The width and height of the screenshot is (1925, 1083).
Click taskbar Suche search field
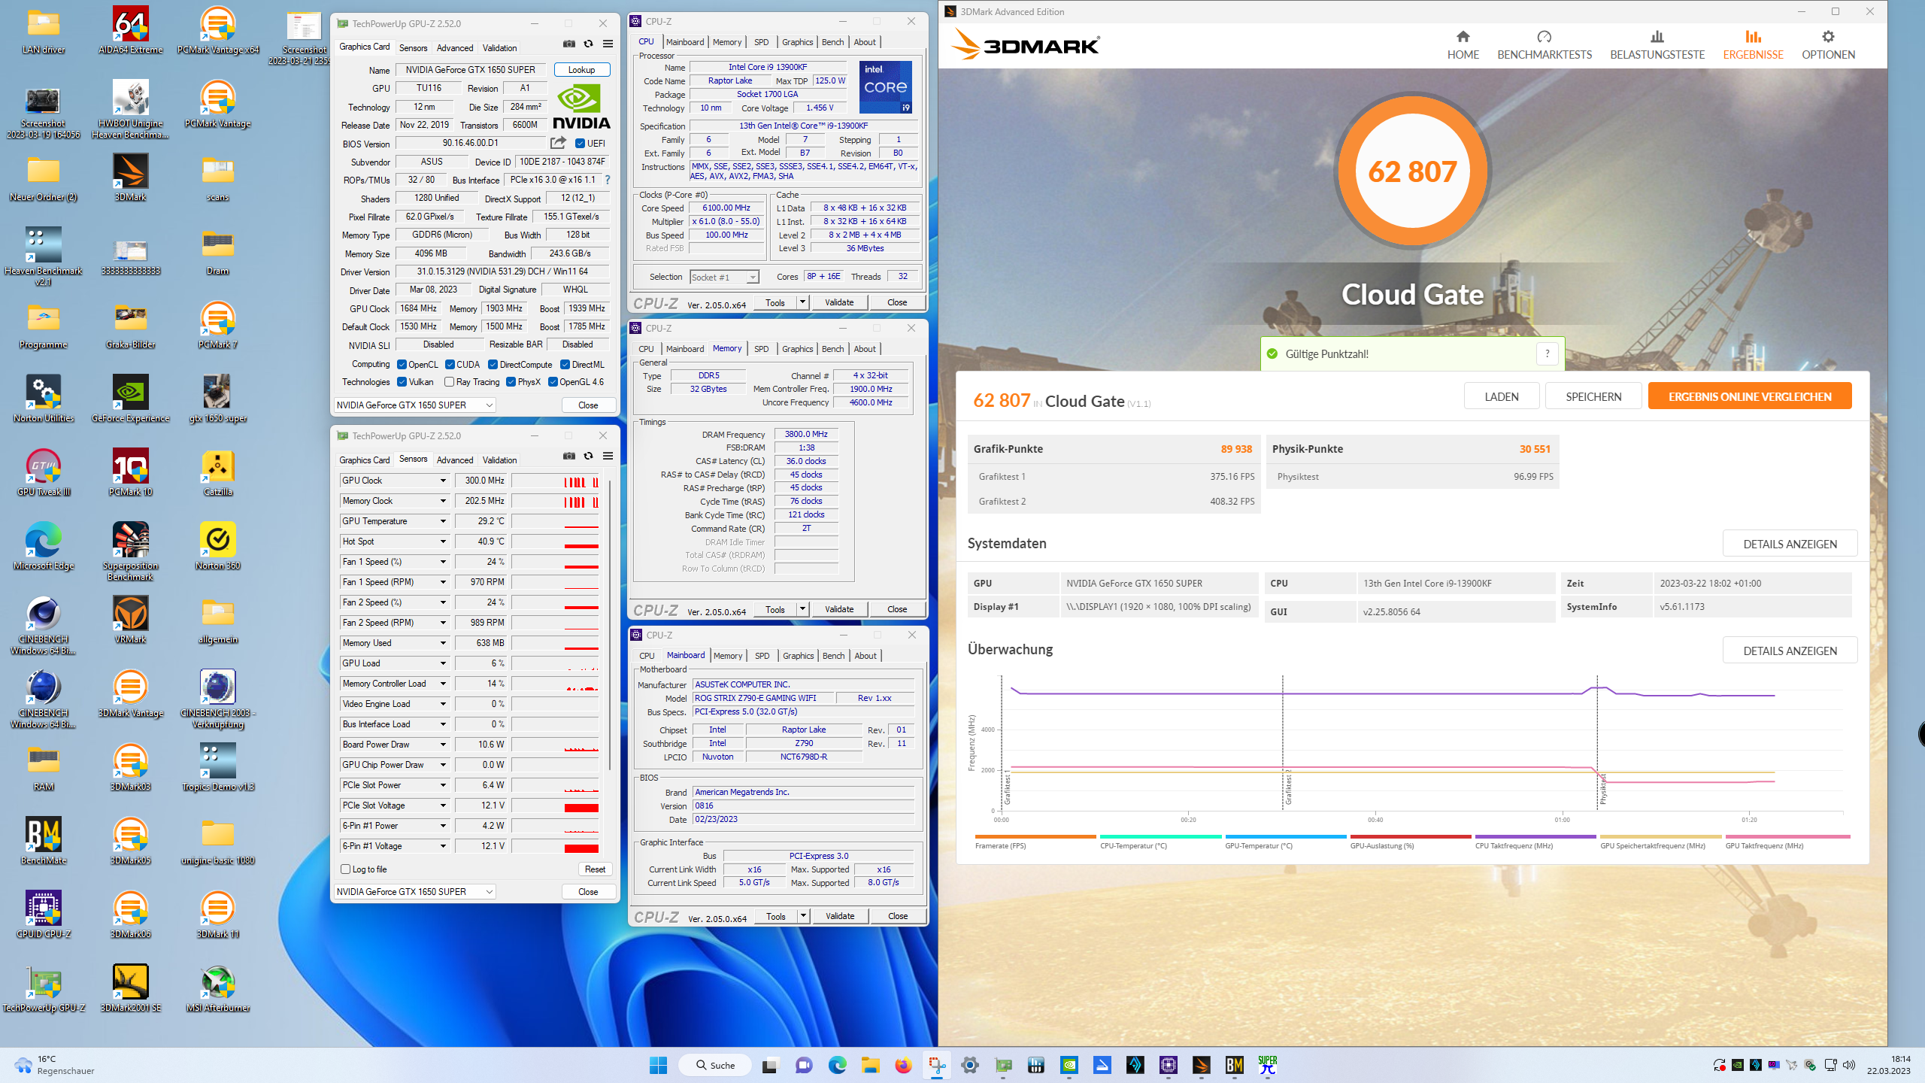714,1065
